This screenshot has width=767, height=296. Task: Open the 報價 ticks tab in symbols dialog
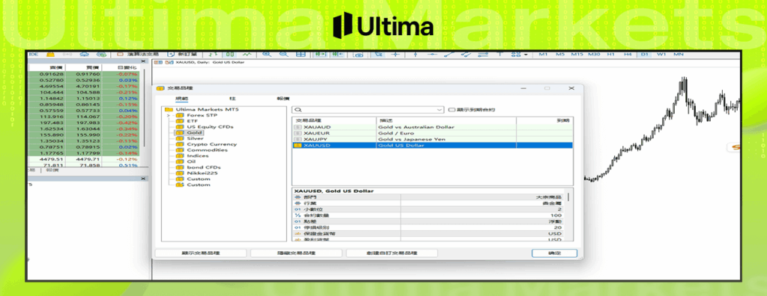[283, 99]
